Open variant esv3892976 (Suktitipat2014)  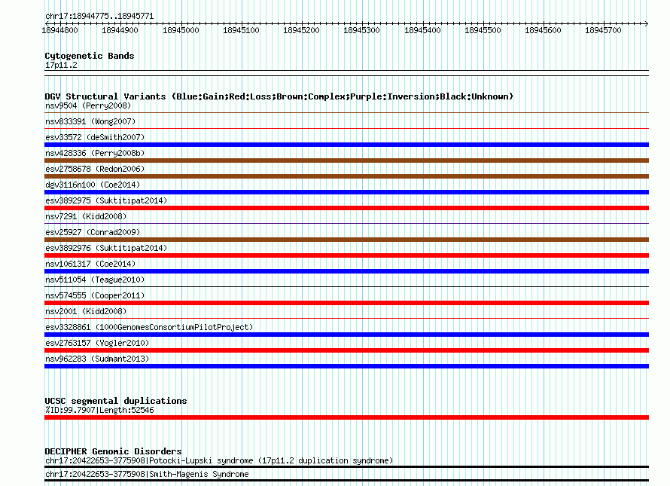[106, 248]
